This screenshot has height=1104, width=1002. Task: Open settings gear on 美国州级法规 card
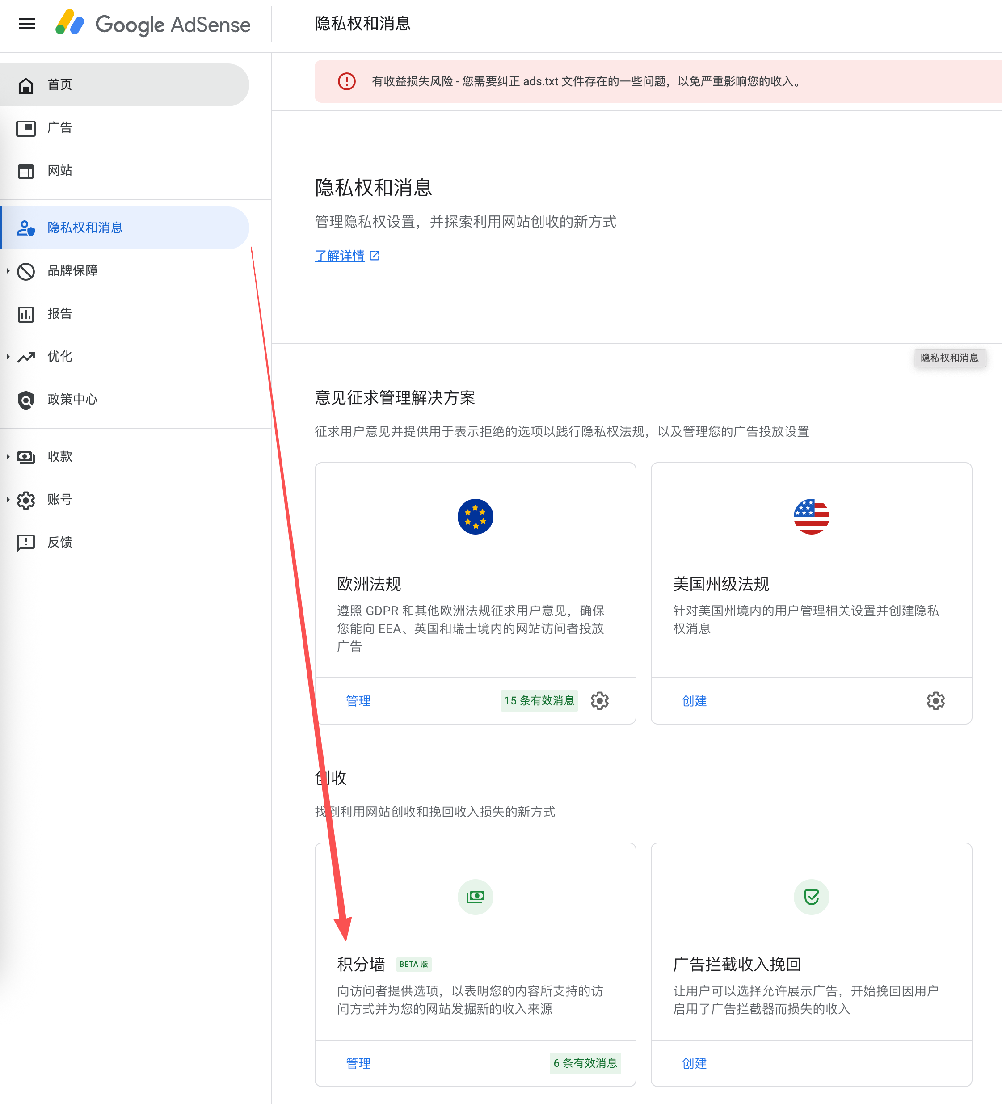pos(936,700)
